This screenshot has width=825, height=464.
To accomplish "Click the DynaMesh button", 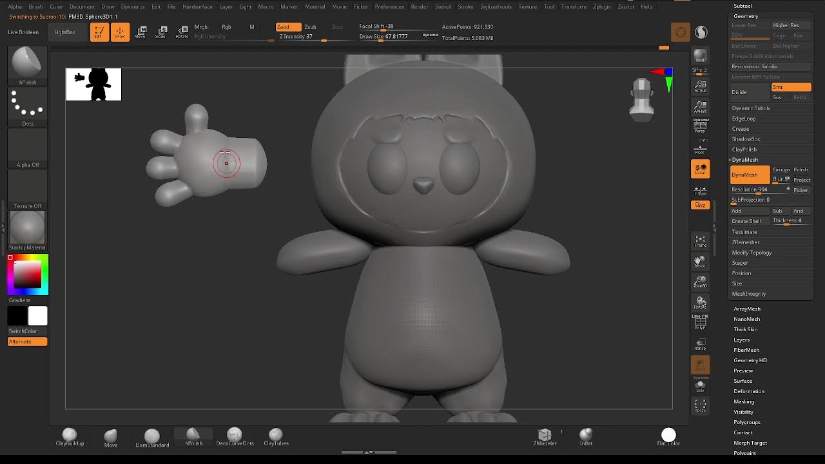I will point(750,175).
